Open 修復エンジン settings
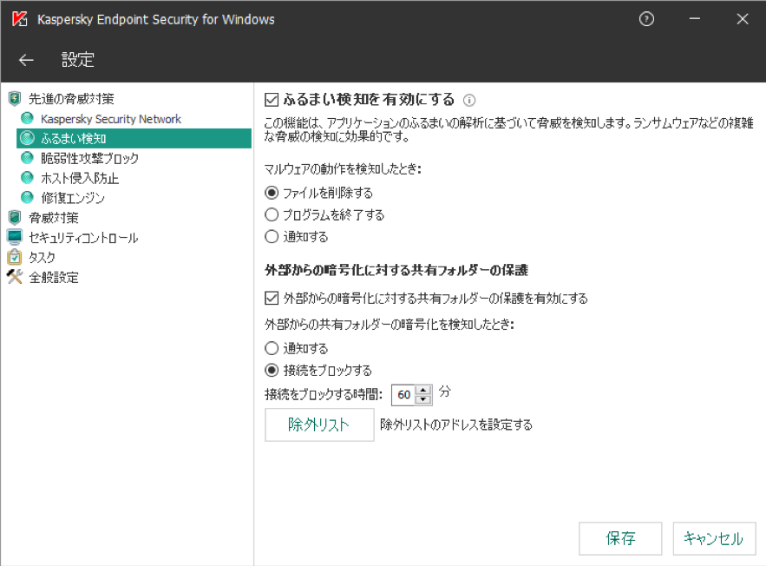The width and height of the screenshot is (766, 566). pos(73,197)
